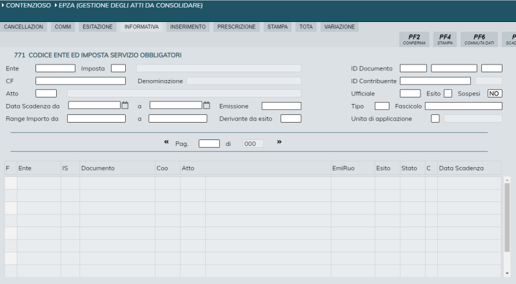Focus the Imposta input field
The image size is (516, 284).
point(118,68)
